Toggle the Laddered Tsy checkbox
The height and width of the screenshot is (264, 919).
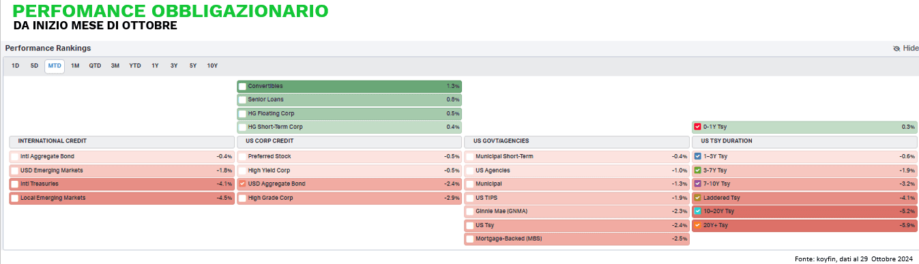click(x=697, y=198)
